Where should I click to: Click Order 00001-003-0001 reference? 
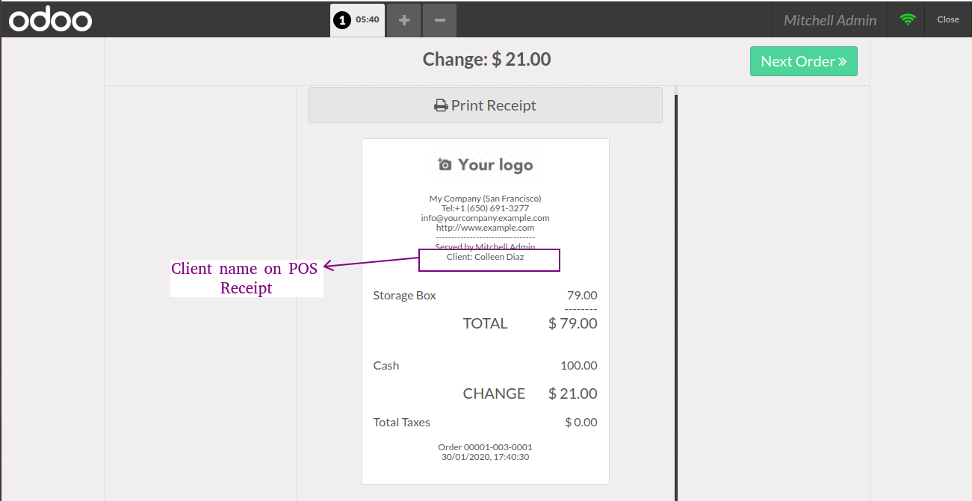point(486,447)
